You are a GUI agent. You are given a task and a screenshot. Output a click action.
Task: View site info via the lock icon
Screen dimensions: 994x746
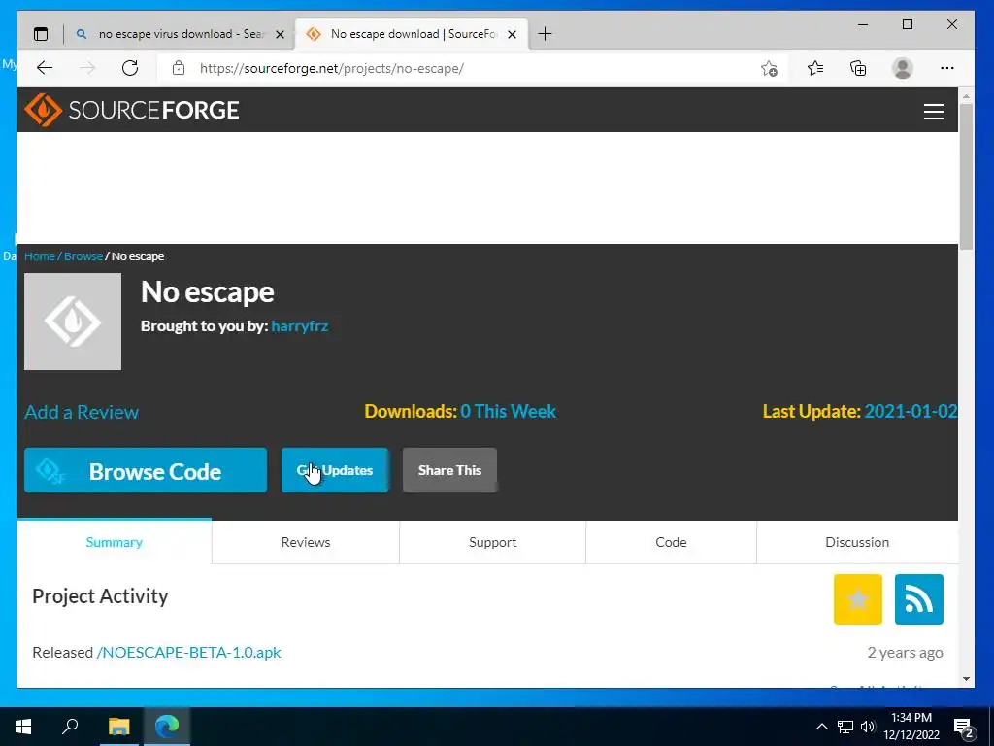click(179, 68)
